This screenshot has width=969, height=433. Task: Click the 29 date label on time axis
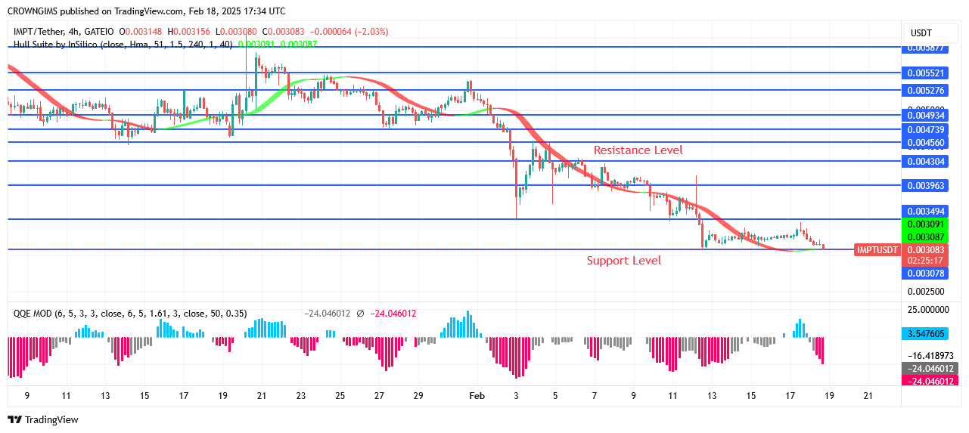418,395
